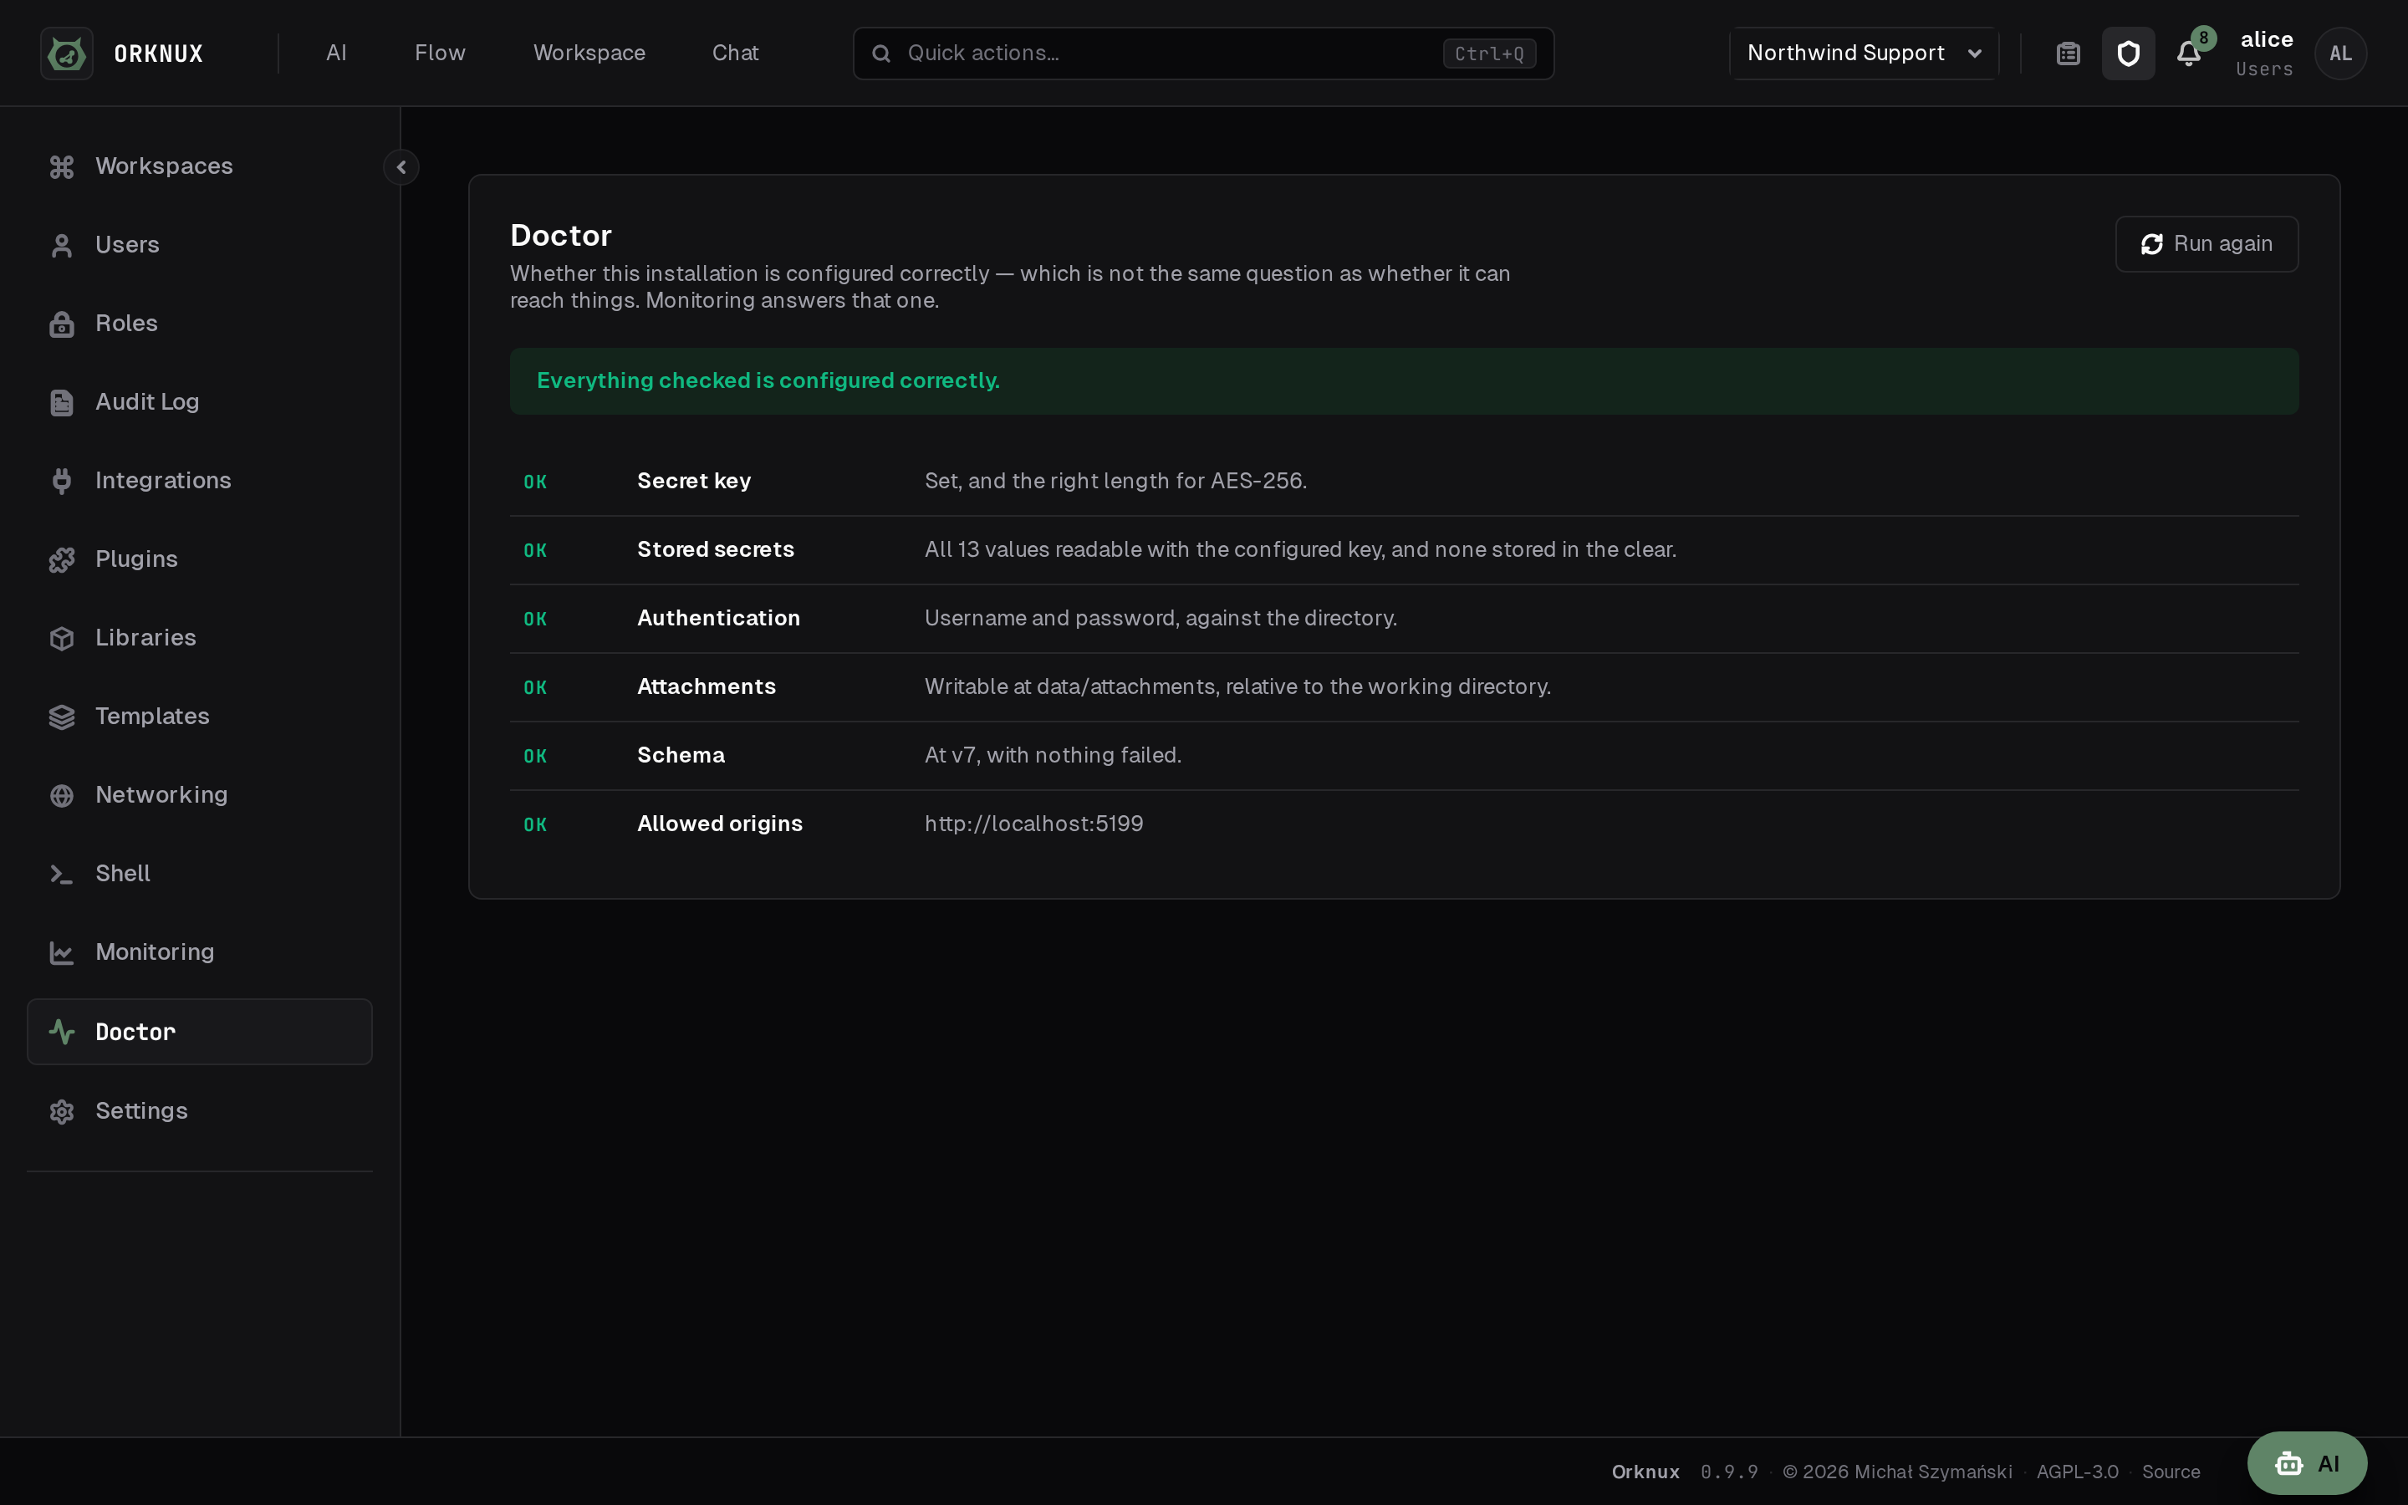The height and width of the screenshot is (1505, 2408).
Task: Open the AL user avatar
Action: point(2340,53)
